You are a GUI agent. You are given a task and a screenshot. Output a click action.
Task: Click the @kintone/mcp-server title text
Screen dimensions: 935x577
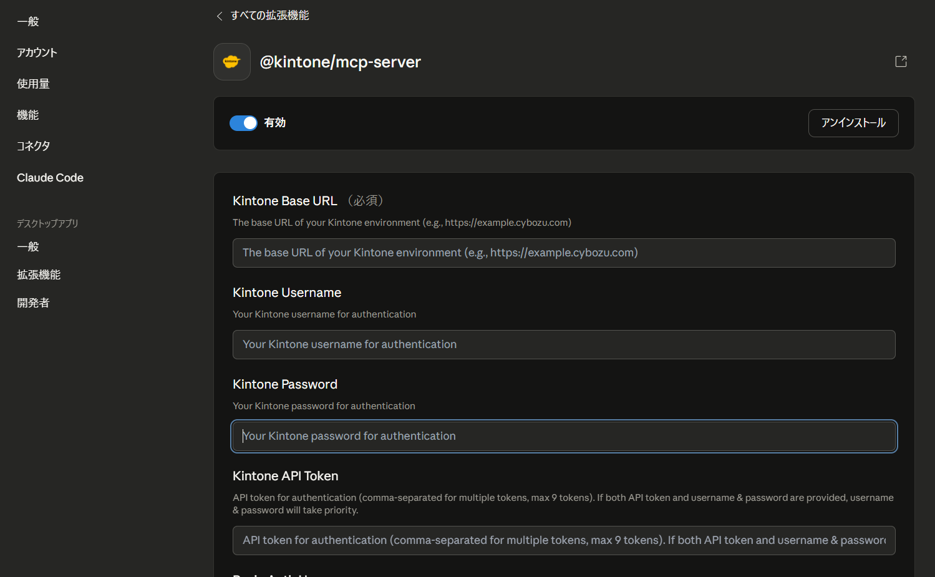coord(340,62)
